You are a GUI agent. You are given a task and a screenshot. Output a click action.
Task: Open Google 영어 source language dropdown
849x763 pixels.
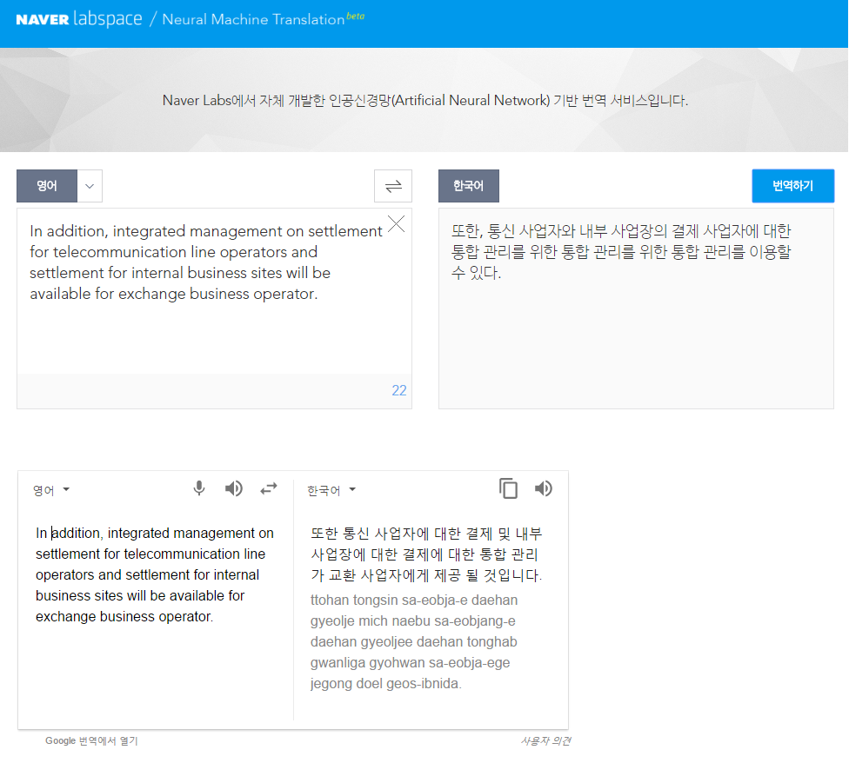pos(51,490)
